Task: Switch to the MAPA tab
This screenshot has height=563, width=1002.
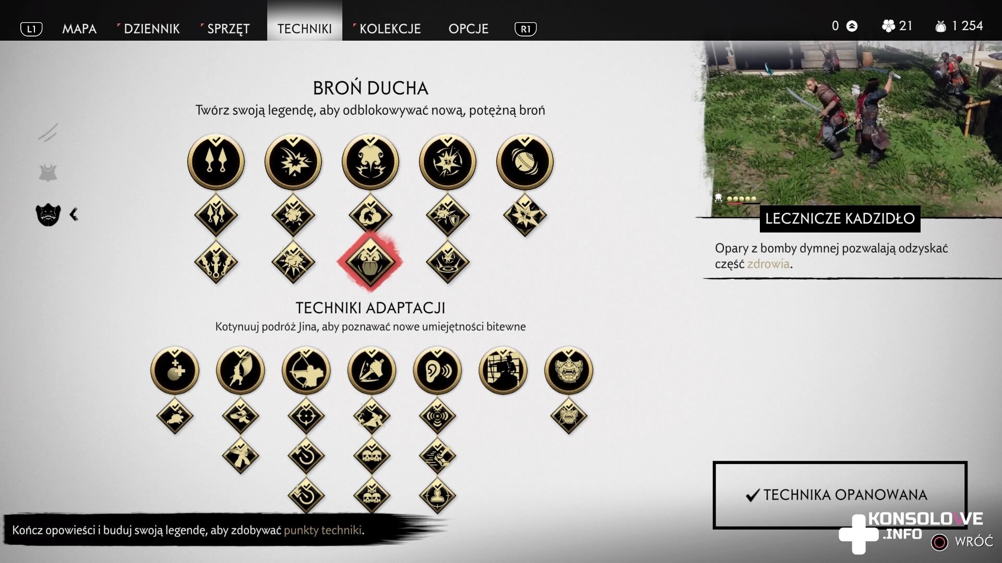Action: tap(79, 29)
